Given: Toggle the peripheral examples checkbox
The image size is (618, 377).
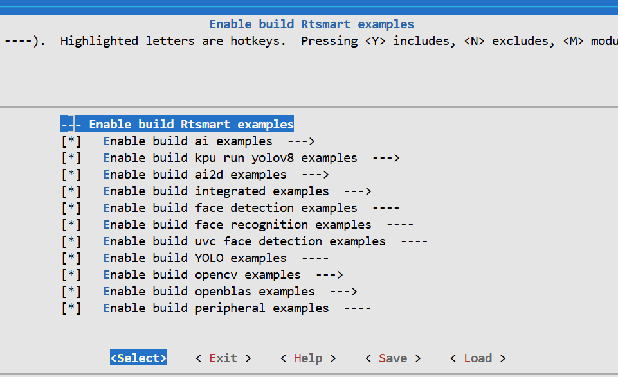Looking at the screenshot, I should click(71, 308).
